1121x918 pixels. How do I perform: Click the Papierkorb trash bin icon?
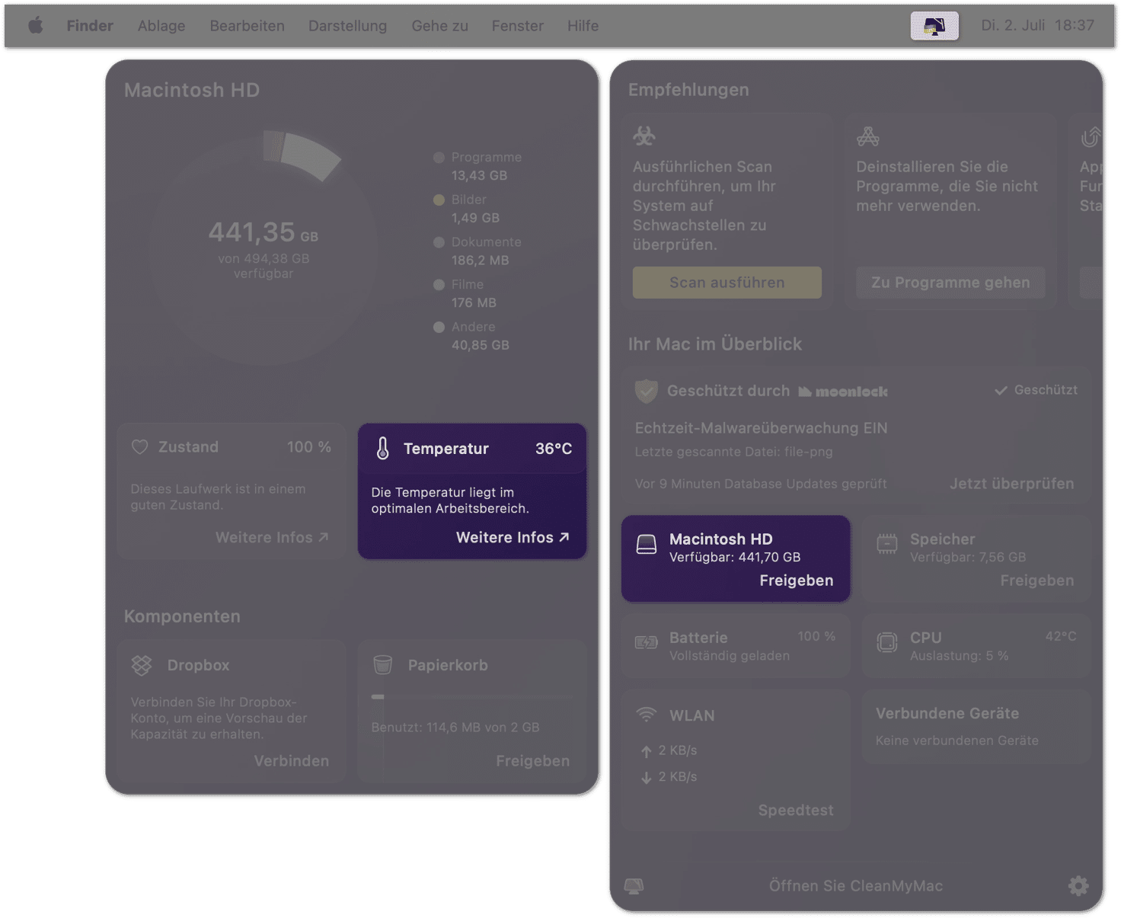[x=383, y=665]
